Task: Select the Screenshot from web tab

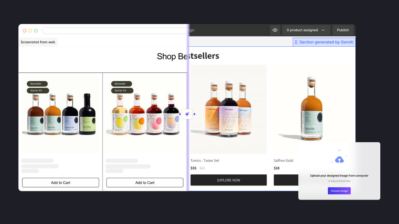Action: point(38,42)
